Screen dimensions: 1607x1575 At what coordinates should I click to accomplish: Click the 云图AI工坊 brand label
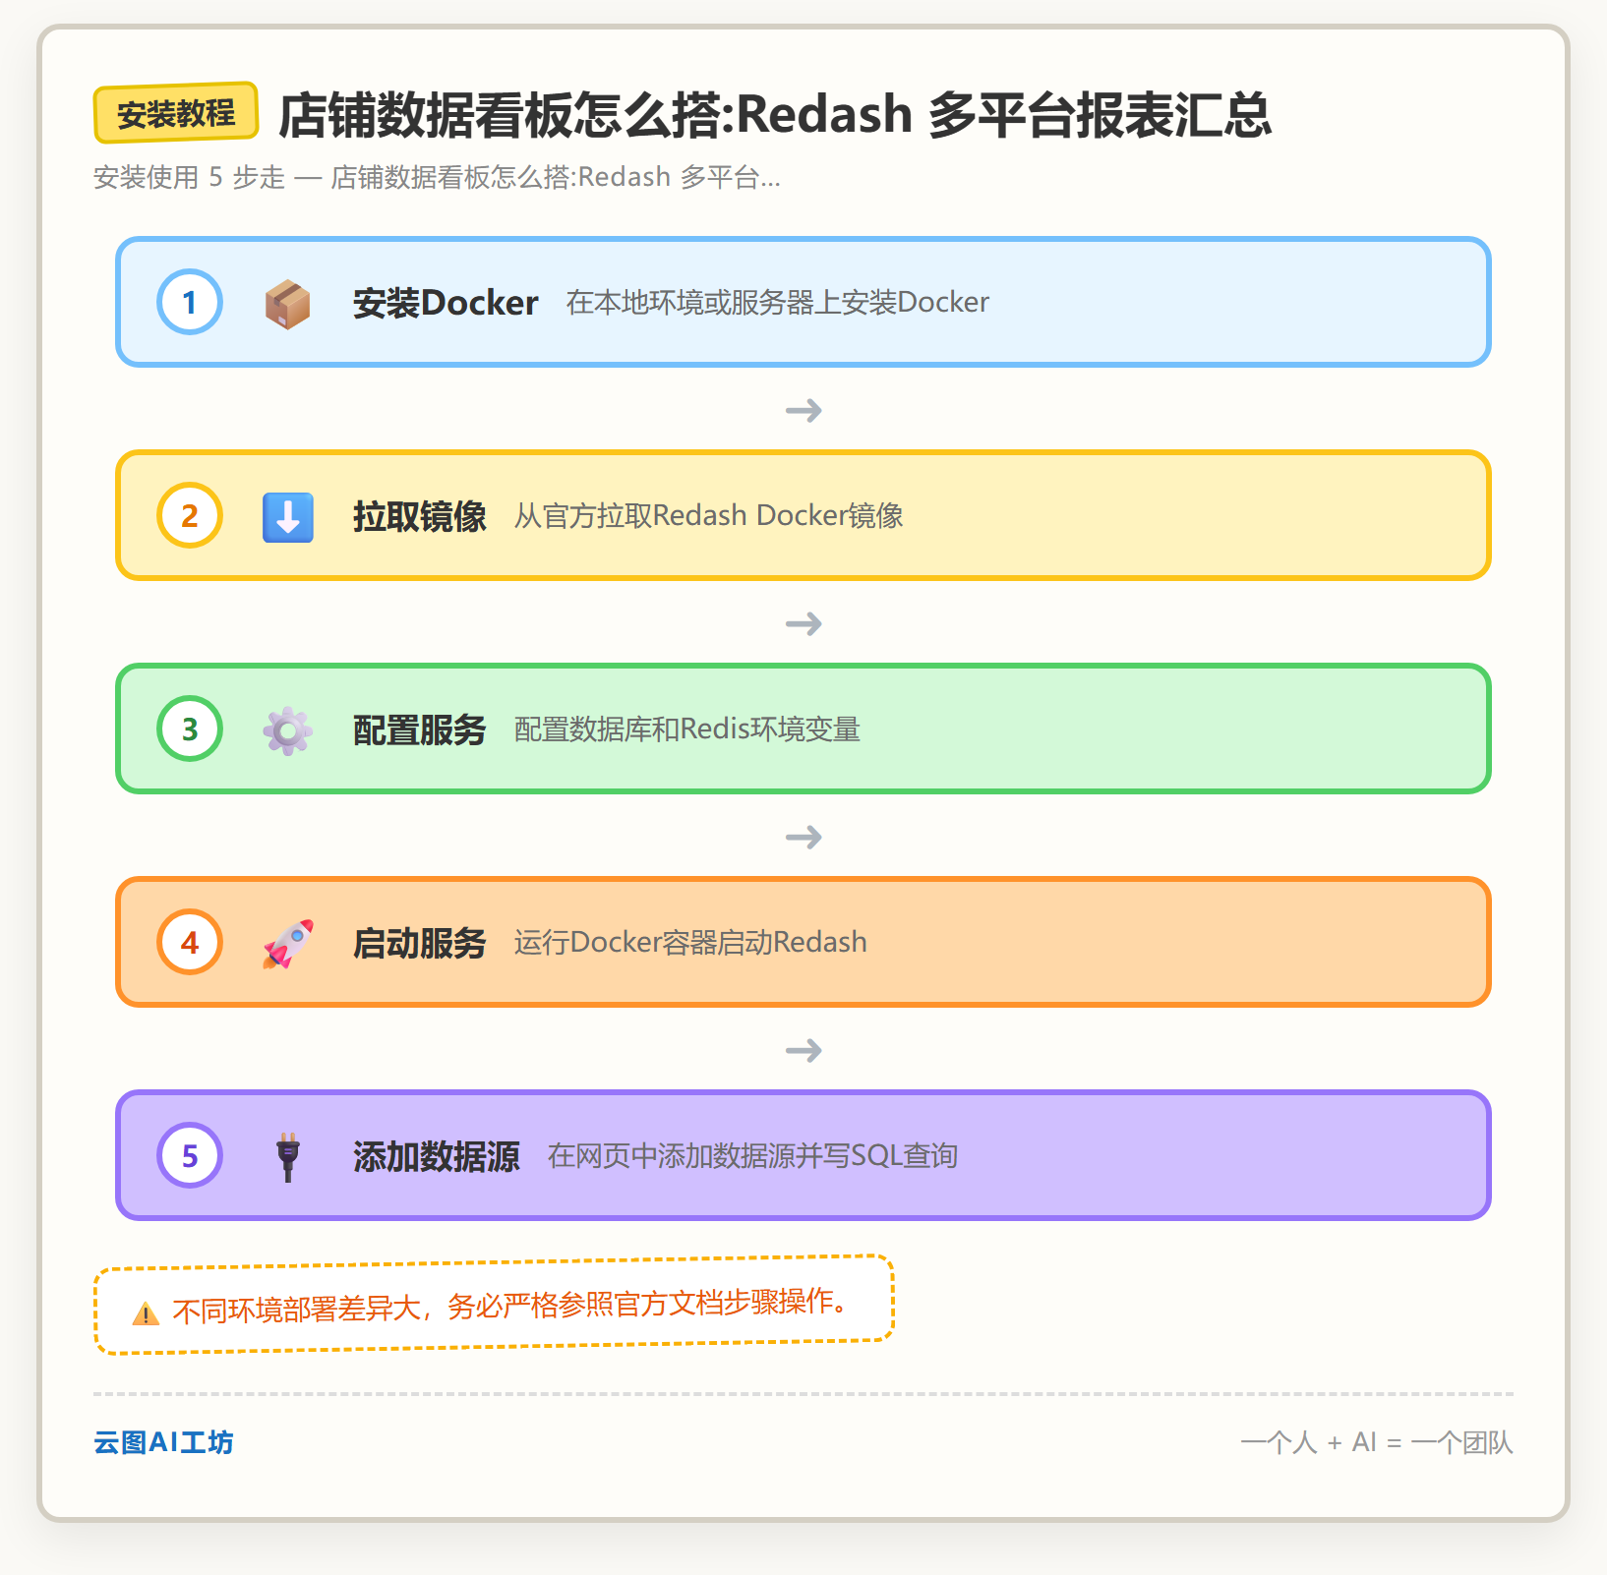pyautogui.click(x=163, y=1442)
